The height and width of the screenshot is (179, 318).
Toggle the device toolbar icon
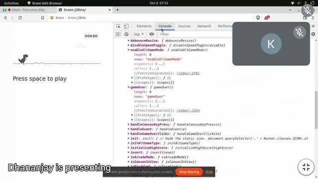pyautogui.click(x=126, y=26)
